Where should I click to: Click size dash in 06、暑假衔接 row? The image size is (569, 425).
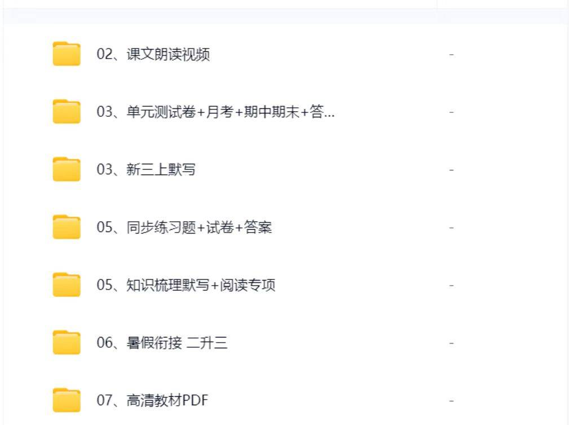[x=452, y=343]
